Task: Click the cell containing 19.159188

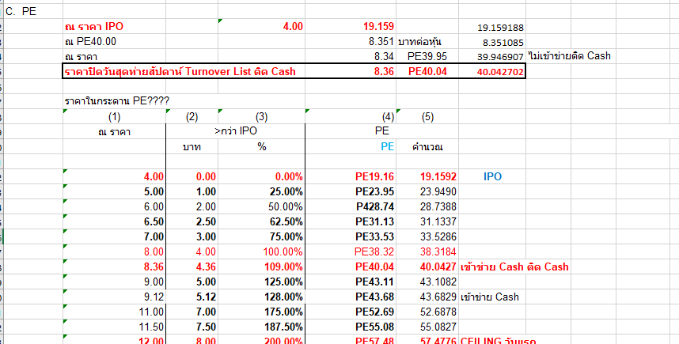Action: pos(502,27)
